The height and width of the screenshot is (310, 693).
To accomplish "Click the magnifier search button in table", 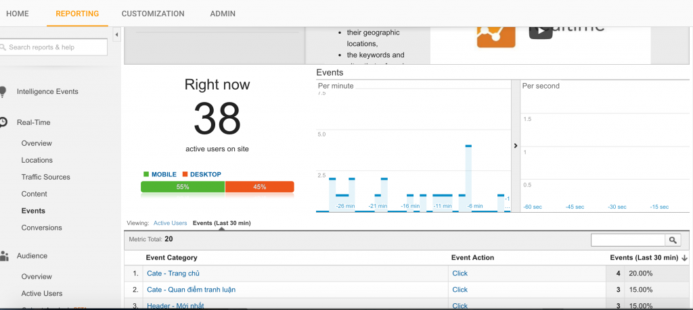I will [673, 240].
